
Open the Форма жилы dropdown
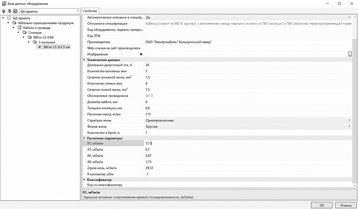[349, 127]
